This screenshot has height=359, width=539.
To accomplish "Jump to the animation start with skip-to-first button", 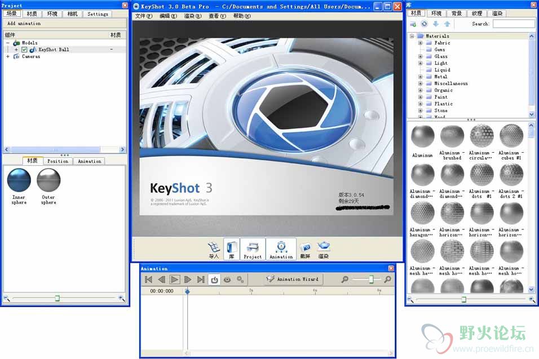I will (x=148, y=280).
